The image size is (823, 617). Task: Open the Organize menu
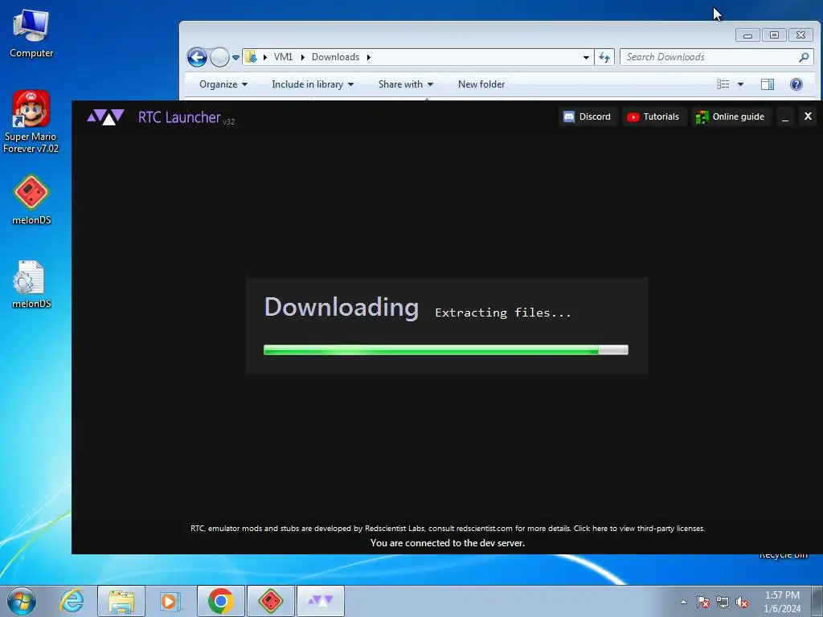223,84
